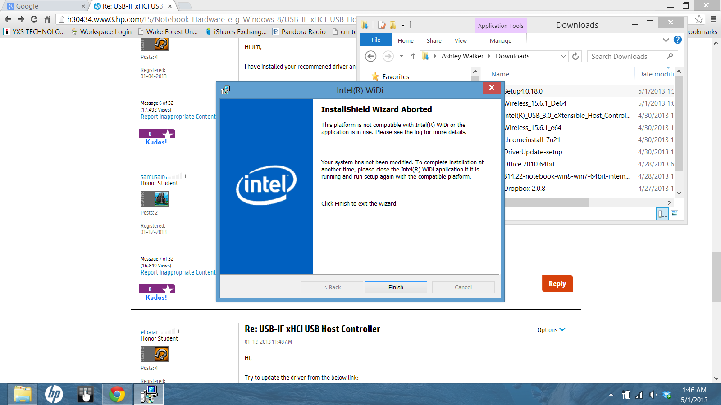
Task: Click Finish in Intel WiDi wizard
Action: (x=396, y=287)
